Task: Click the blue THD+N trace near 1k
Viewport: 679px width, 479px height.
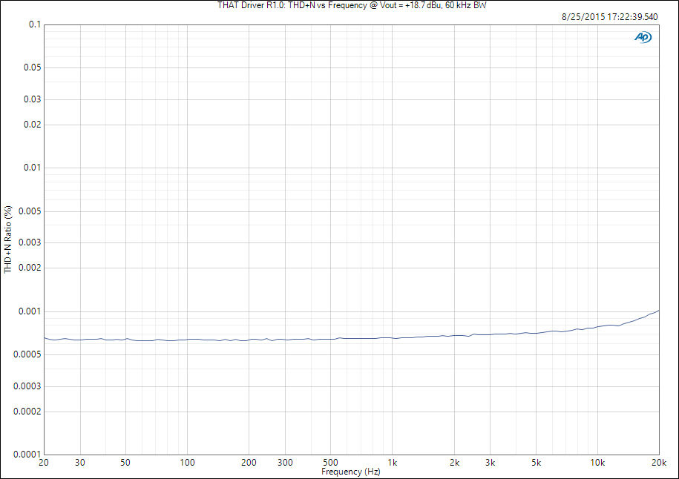Action: click(x=393, y=338)
